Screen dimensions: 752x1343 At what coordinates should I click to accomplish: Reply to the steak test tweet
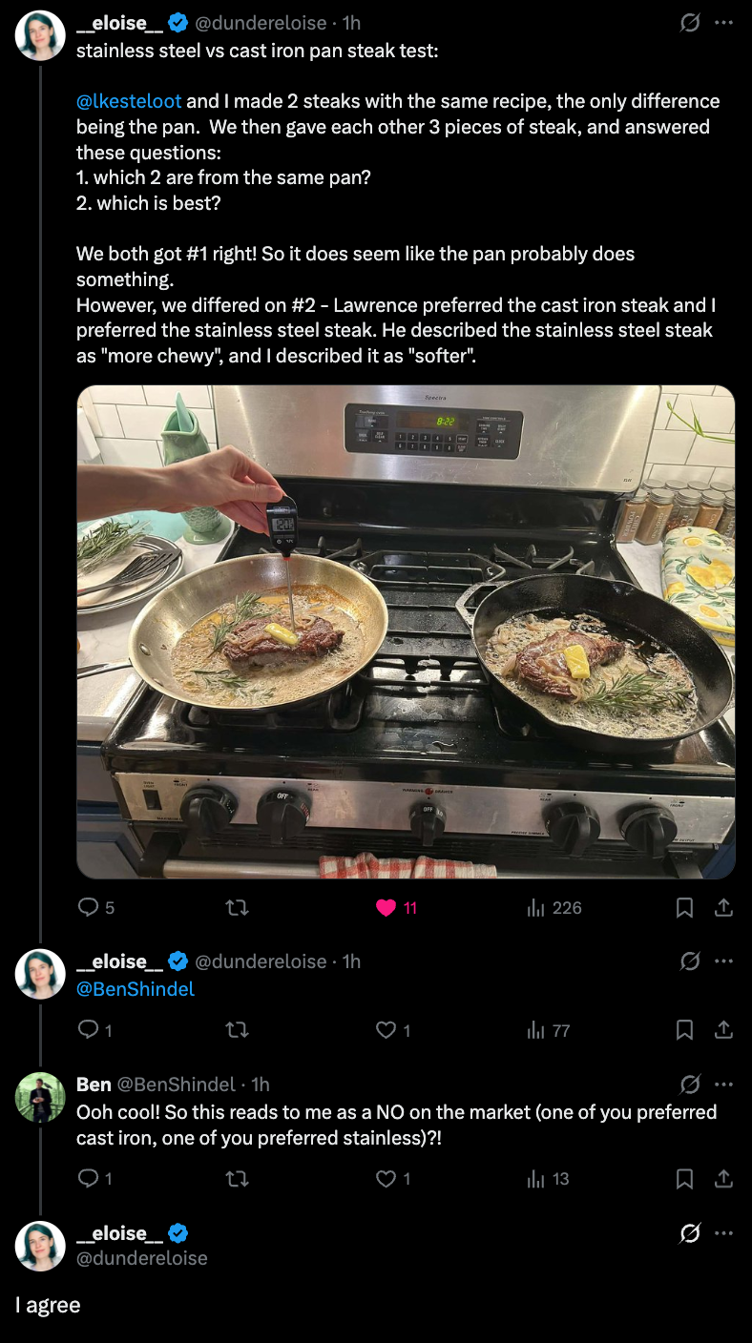pyautogui.click(x=88, y=908)
